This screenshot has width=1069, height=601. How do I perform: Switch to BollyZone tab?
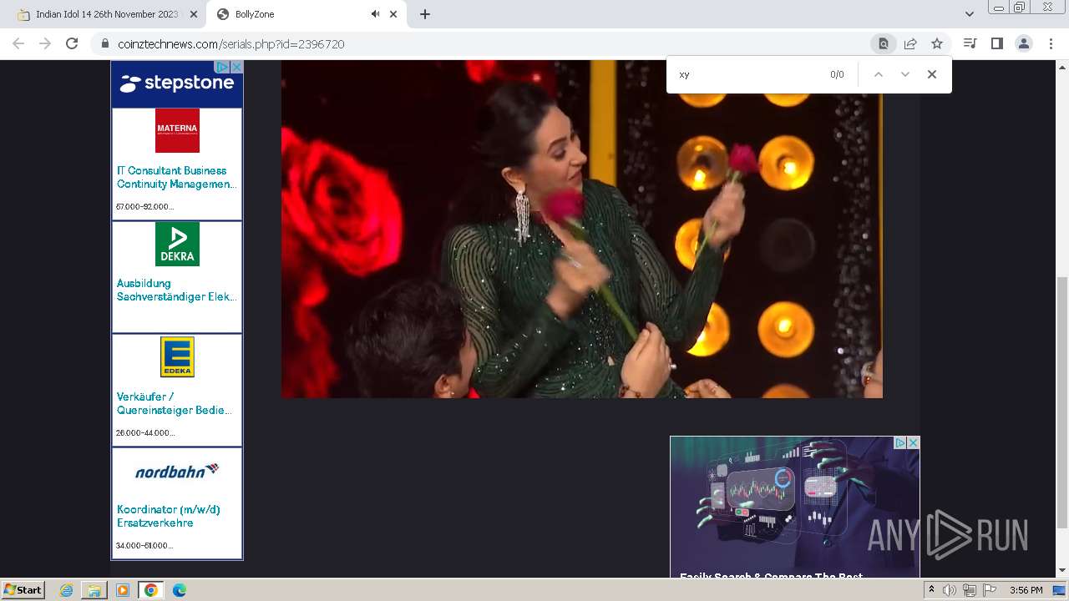coord(307,14)
